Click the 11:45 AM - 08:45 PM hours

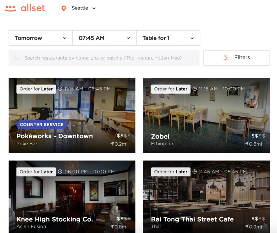(x=223, y=172)
